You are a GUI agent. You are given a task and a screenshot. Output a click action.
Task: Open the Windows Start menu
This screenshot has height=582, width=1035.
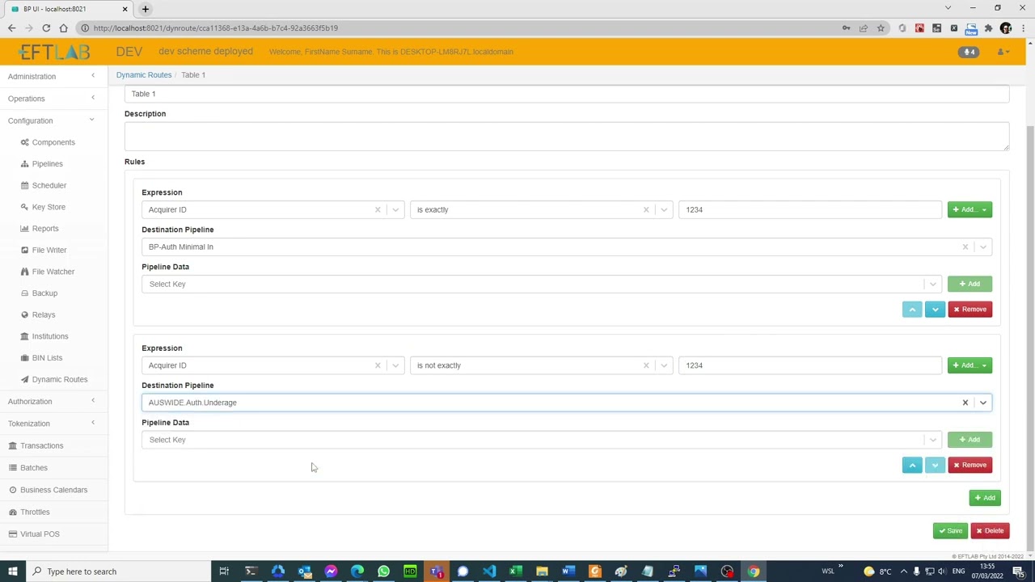tap(13, 571)
